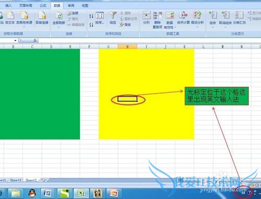This screenshot has height=199, width=261.
Task: Sort ascending with the A-Z icon
Action: pyautogui.click(x=91, y=16)
